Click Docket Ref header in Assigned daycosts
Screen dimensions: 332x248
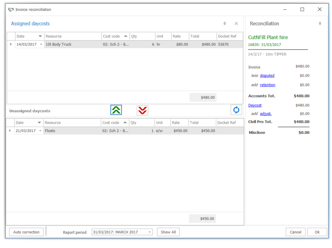coord(230,36)
